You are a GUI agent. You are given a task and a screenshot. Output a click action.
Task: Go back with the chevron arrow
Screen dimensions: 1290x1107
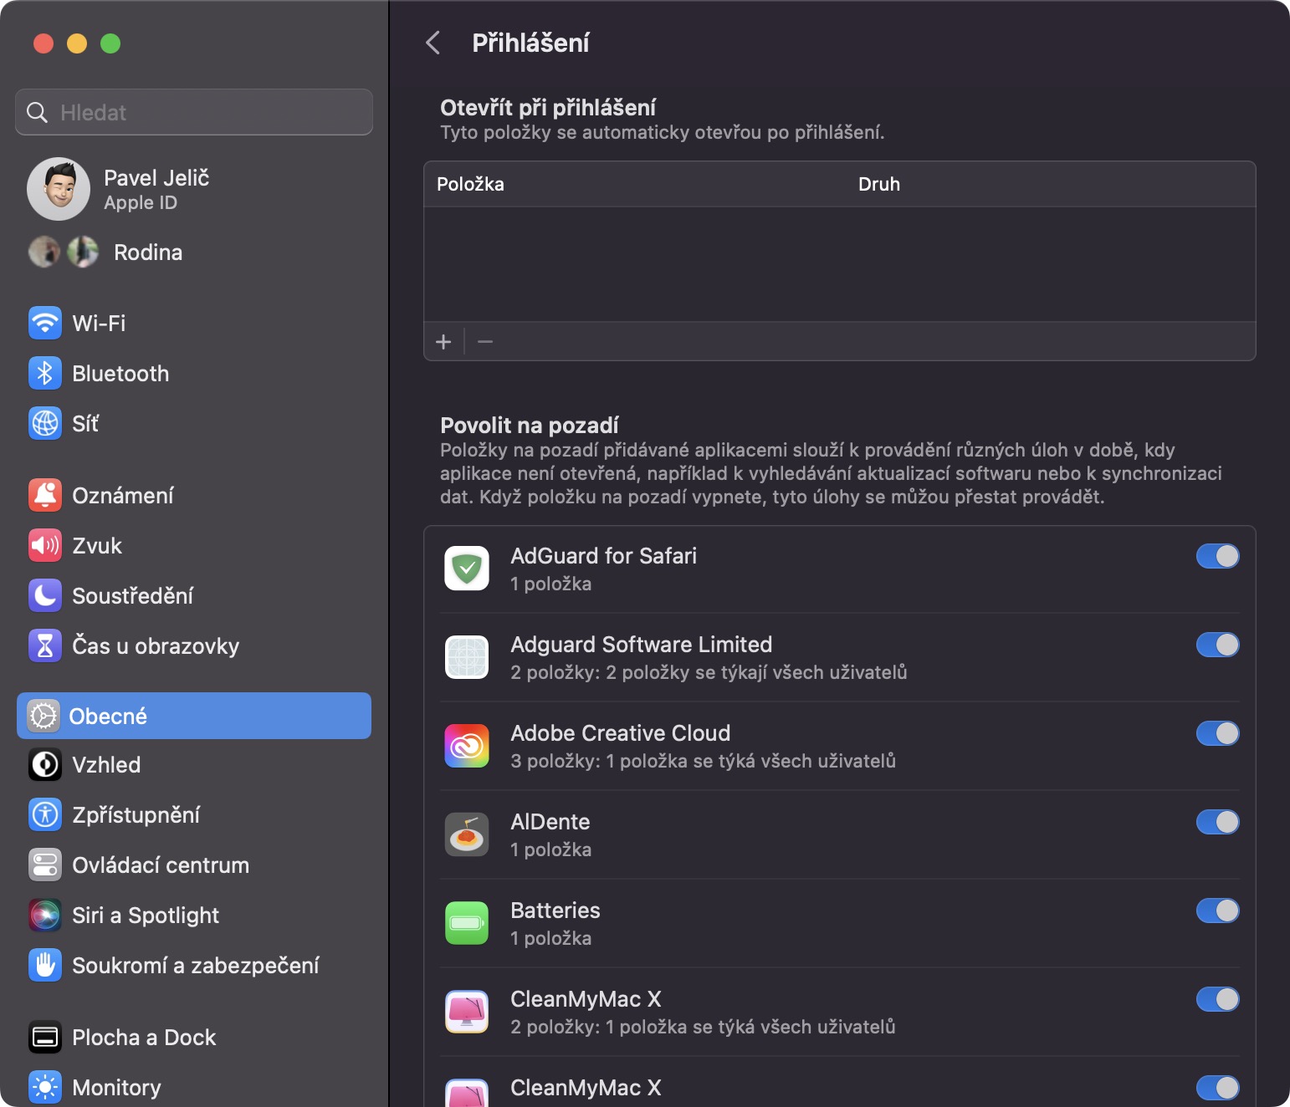click(x=433, y=43)
